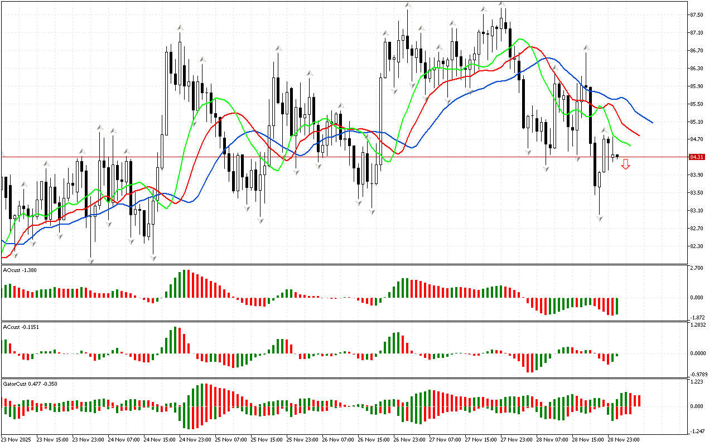Viewport: 714px width, 446px height.
Task: Select the last candle on the chart
Action: (x=617, y=156)
